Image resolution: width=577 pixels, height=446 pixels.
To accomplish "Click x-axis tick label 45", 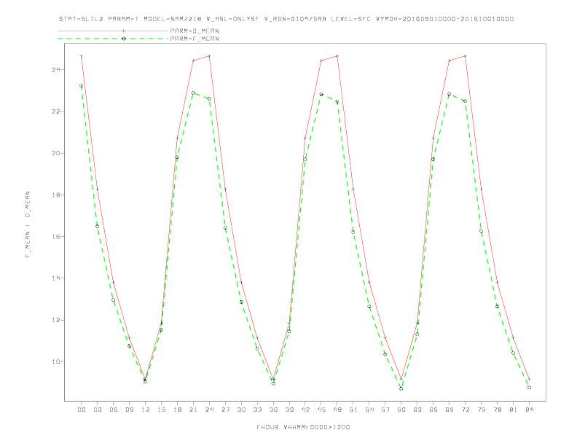I will 321,410.
